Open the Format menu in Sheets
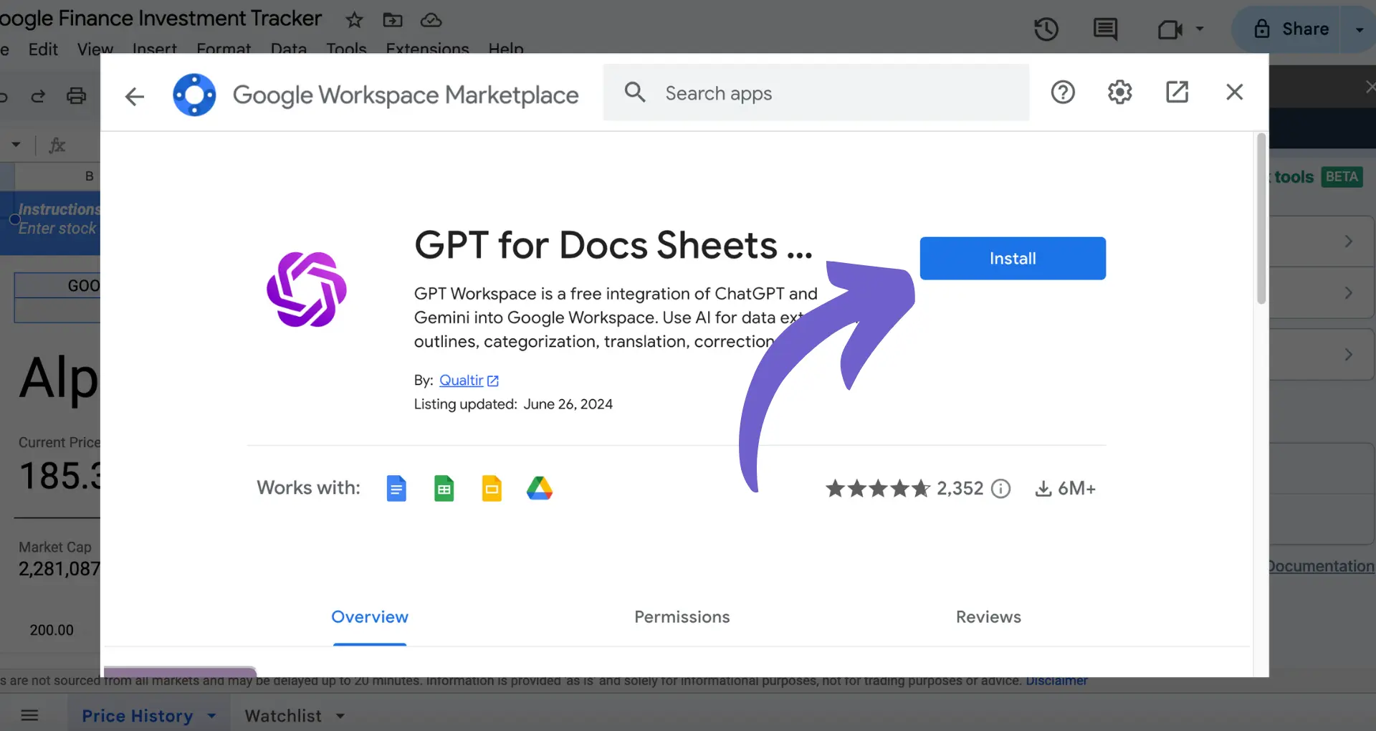The image size is (1376, 731). click(x=224, y=49)
